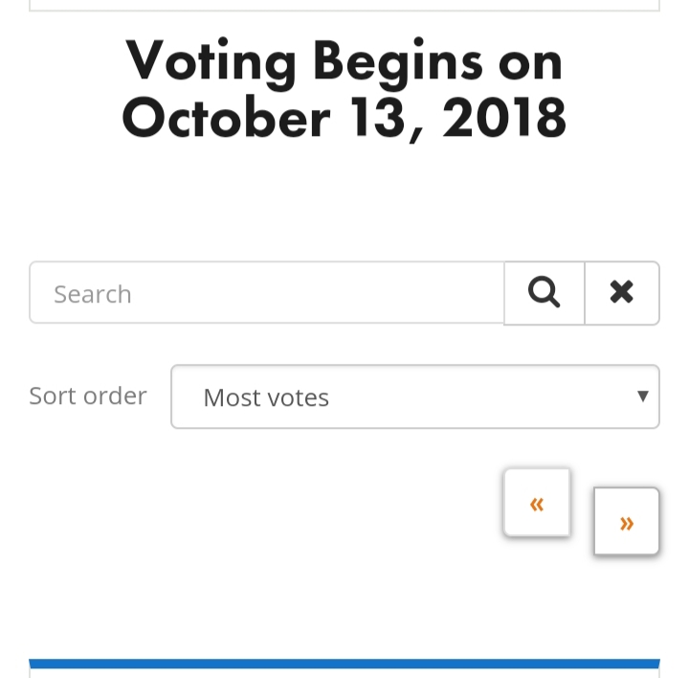This screenshot has height=678, width=689.
Task: Click inside the Search text field
Action: point(267,293)
